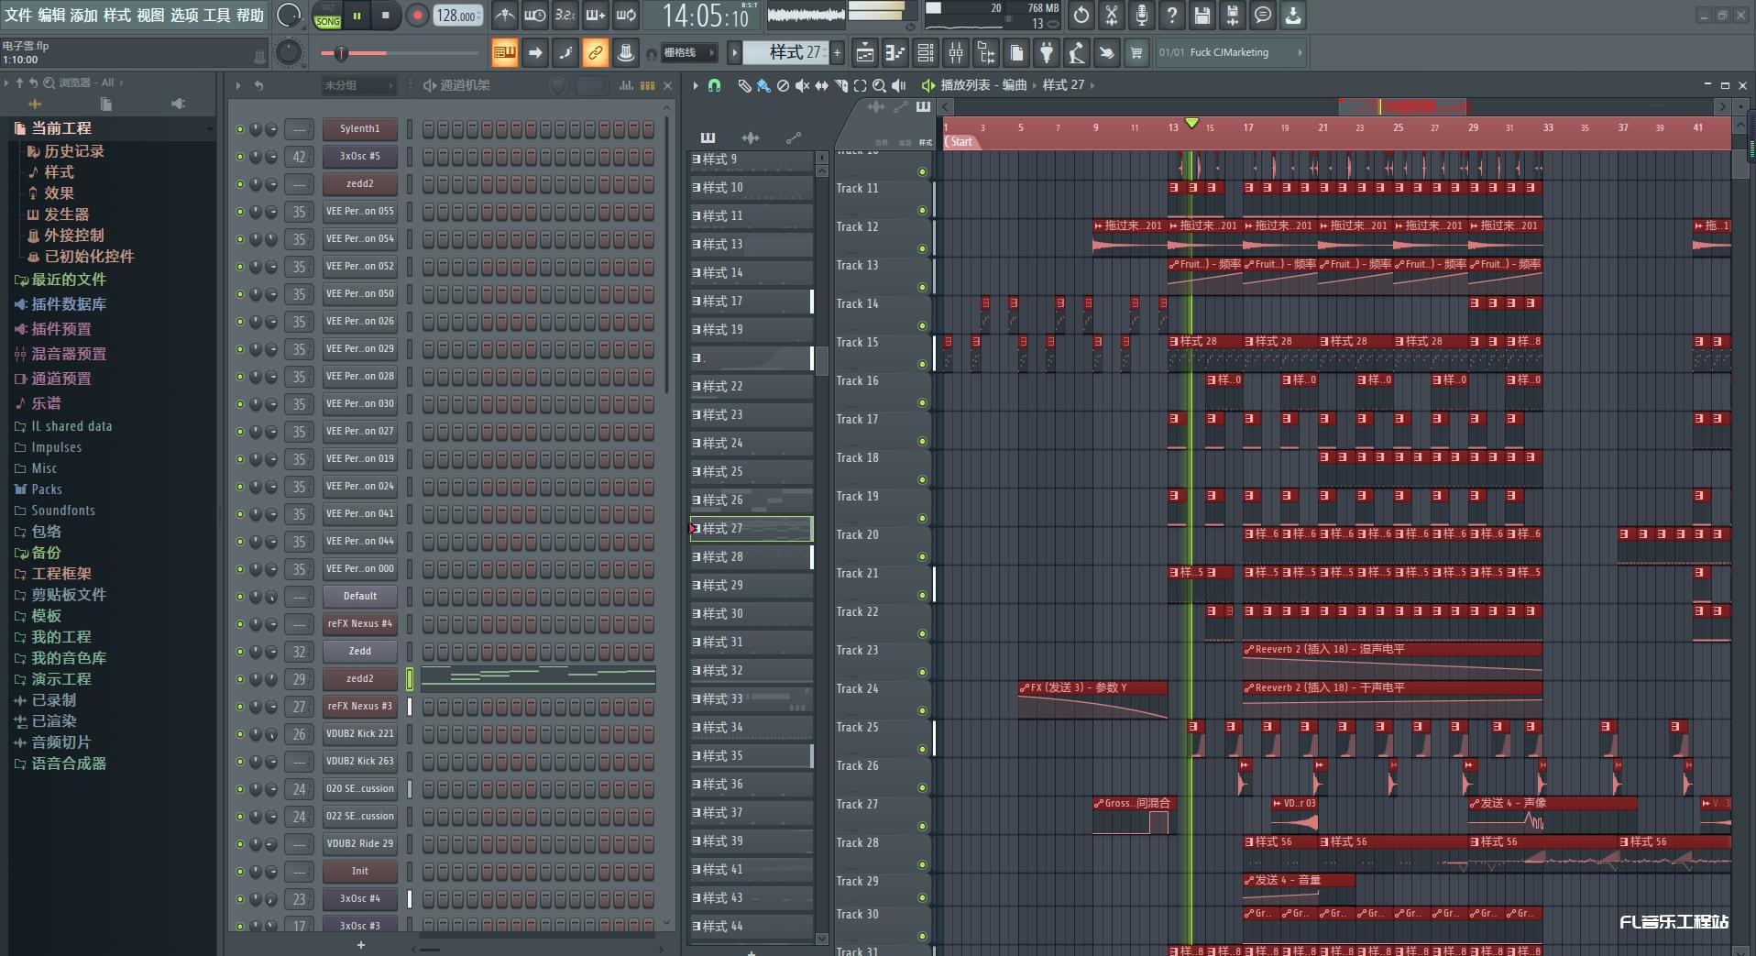The image size is (1756, 956).
Task: Select the playlist slice tool
Action: pyautogui.click(x=840, y=85)
